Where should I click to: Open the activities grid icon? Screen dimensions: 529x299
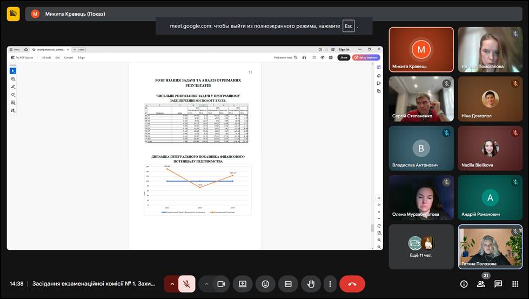tap(515, 284)
